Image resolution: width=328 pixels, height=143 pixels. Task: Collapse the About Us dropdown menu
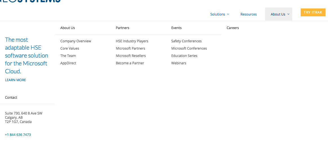tap(278, 14)
